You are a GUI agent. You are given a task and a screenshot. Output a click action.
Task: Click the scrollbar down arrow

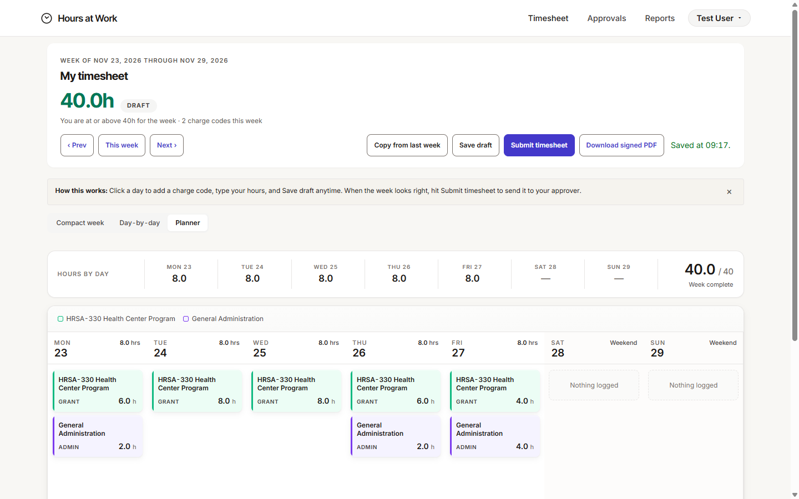click(795, 495)
